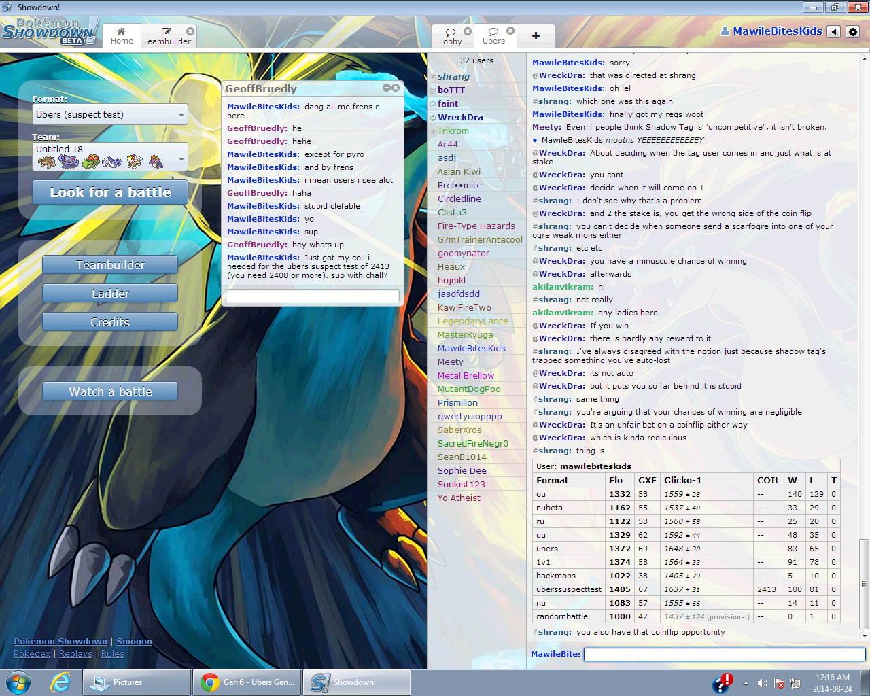Screen dimensions: 870x696
Task: Mute sound with the speaker button
Action: (x=834, y=32)
